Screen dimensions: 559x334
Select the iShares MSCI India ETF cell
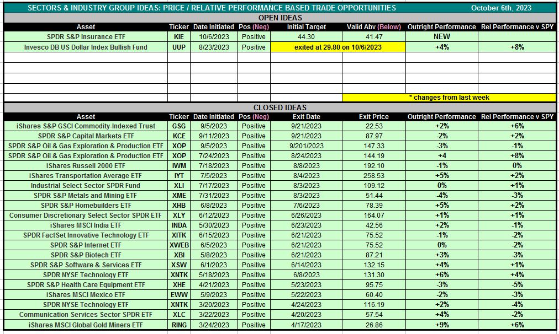point(86,225)
